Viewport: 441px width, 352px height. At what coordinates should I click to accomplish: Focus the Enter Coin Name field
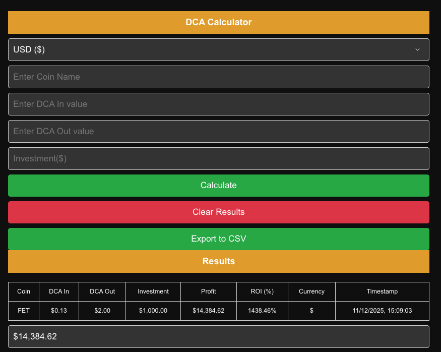pos(218,77)
